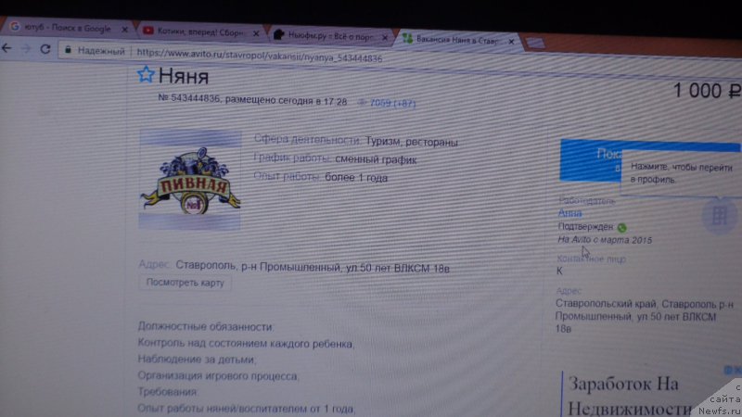The height and width of the screenshot is (417, 742).
Task: Open employer Анна profile link
Action: (x=569, y=214)
